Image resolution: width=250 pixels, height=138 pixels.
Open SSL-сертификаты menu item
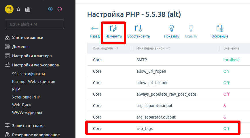pos(29,74)
